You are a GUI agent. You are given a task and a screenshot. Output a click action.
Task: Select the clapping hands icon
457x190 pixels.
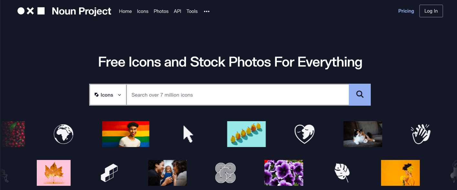[421, 134]
